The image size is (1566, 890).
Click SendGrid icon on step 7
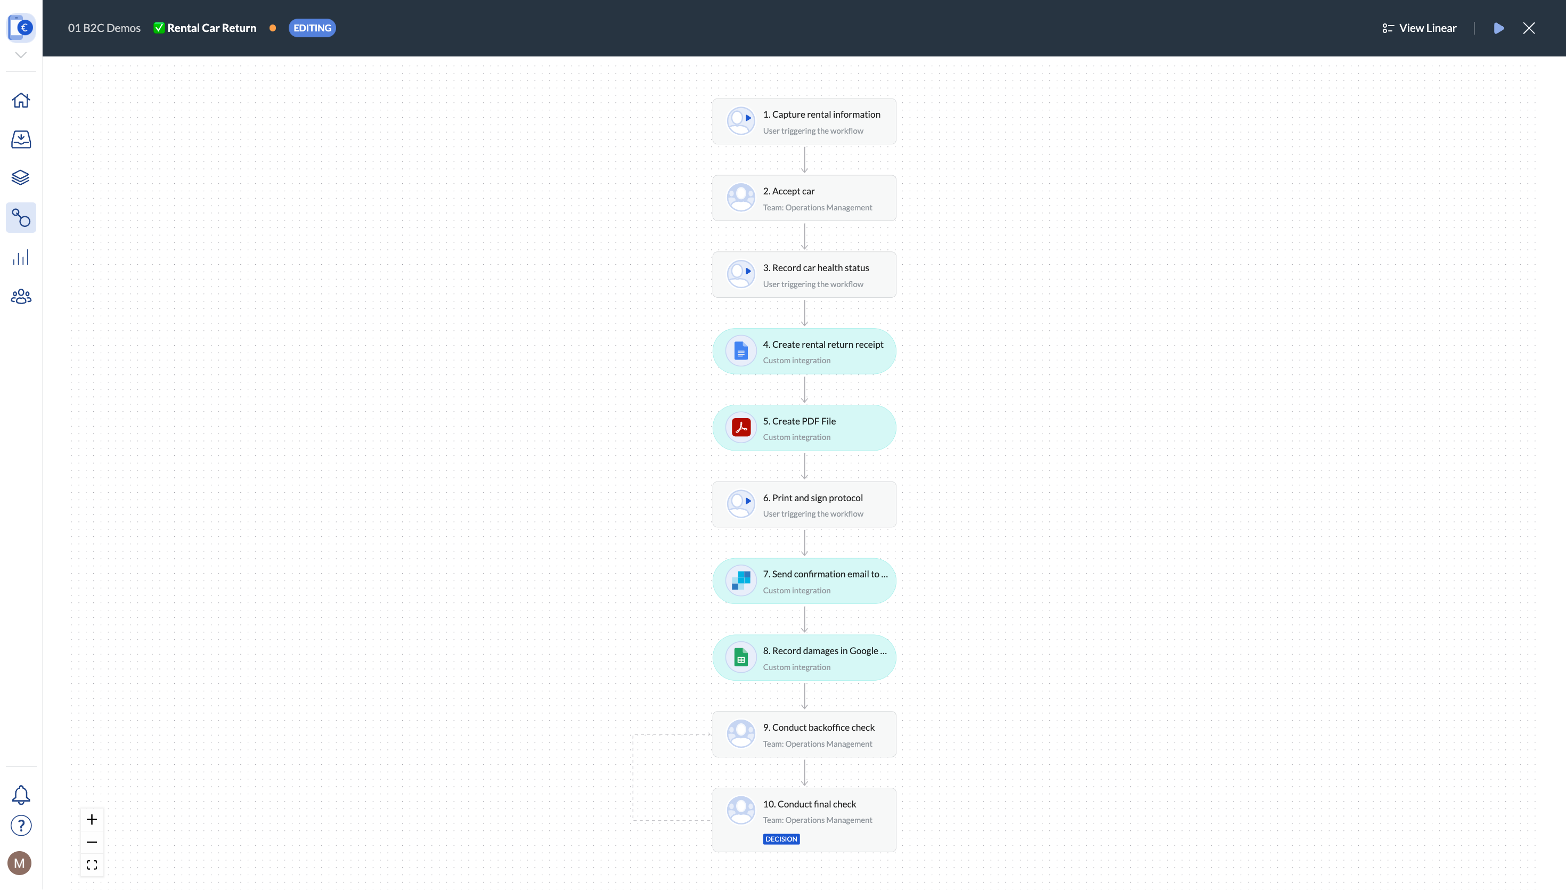click(741, 581)
